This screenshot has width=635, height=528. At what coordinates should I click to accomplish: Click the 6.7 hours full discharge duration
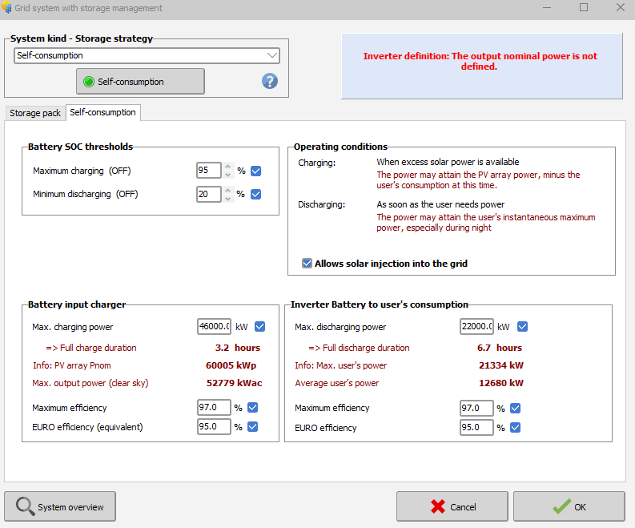(x=500, y=348)
